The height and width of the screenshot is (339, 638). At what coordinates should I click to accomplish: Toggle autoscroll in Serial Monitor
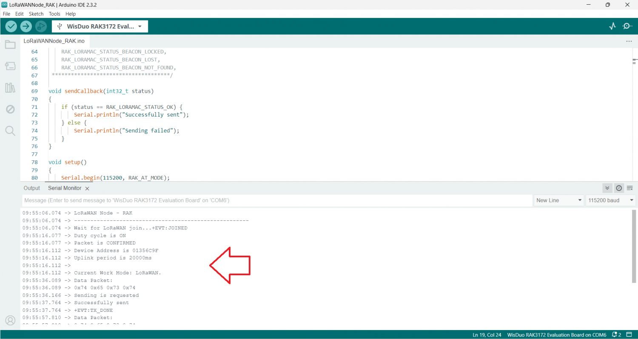coord(607,188)
